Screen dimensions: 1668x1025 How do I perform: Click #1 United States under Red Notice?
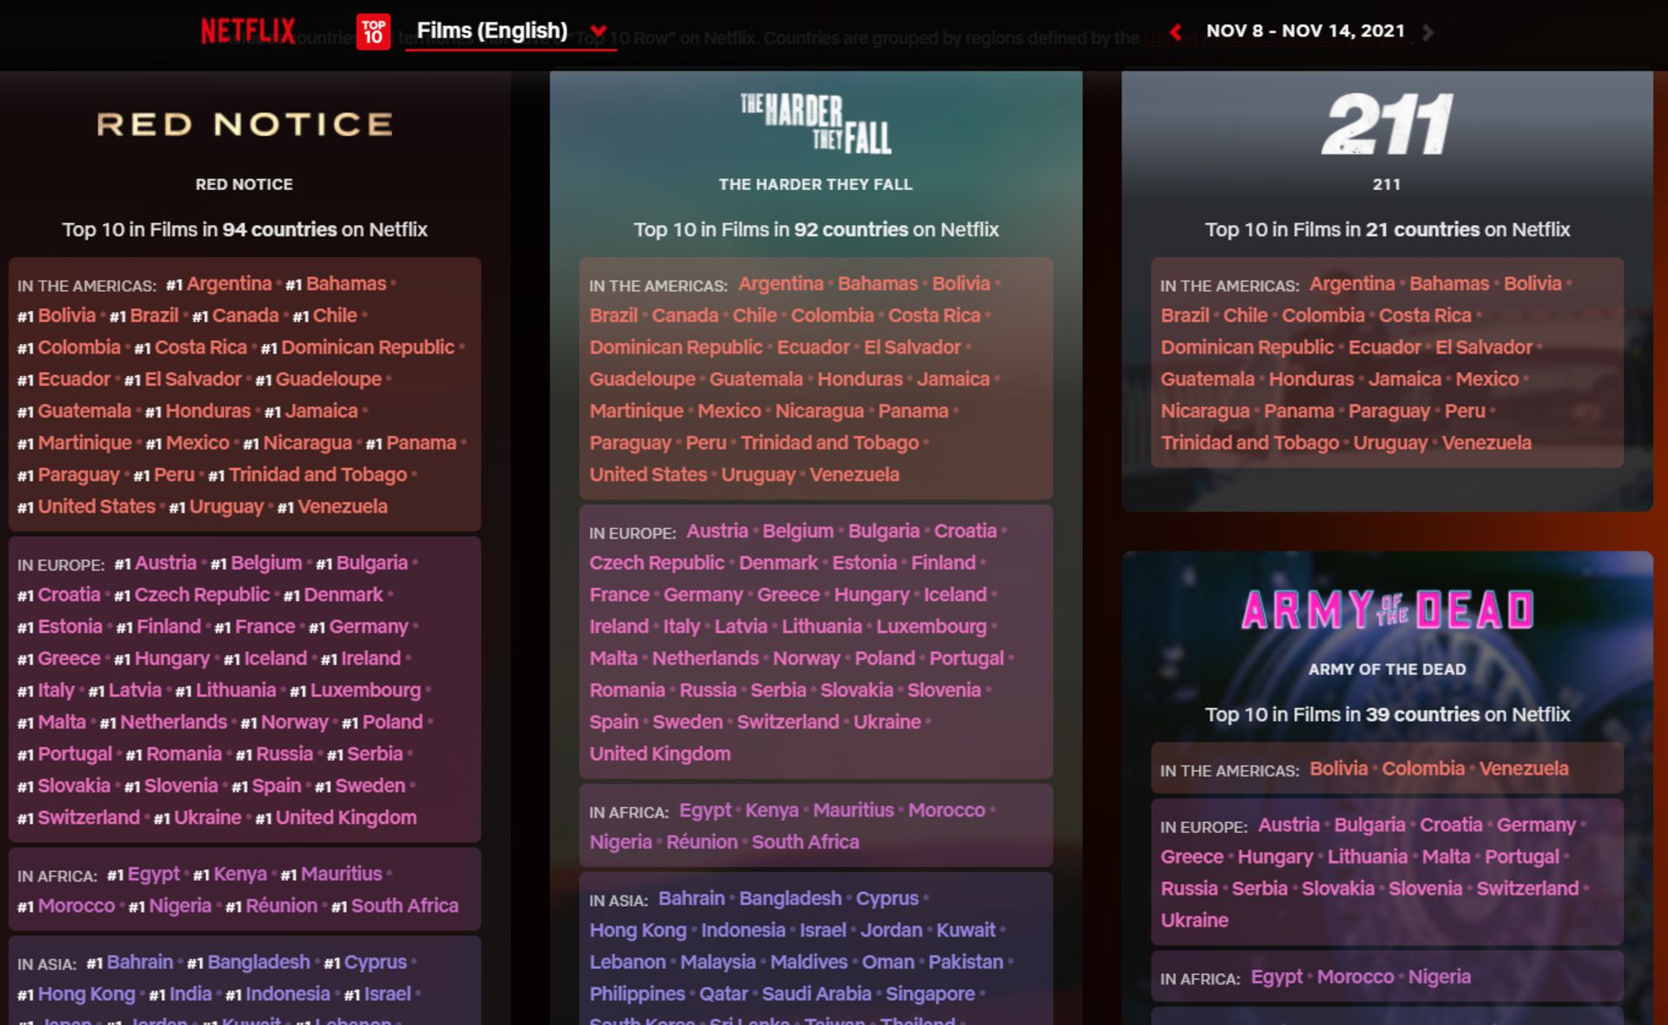pos(87,506)
